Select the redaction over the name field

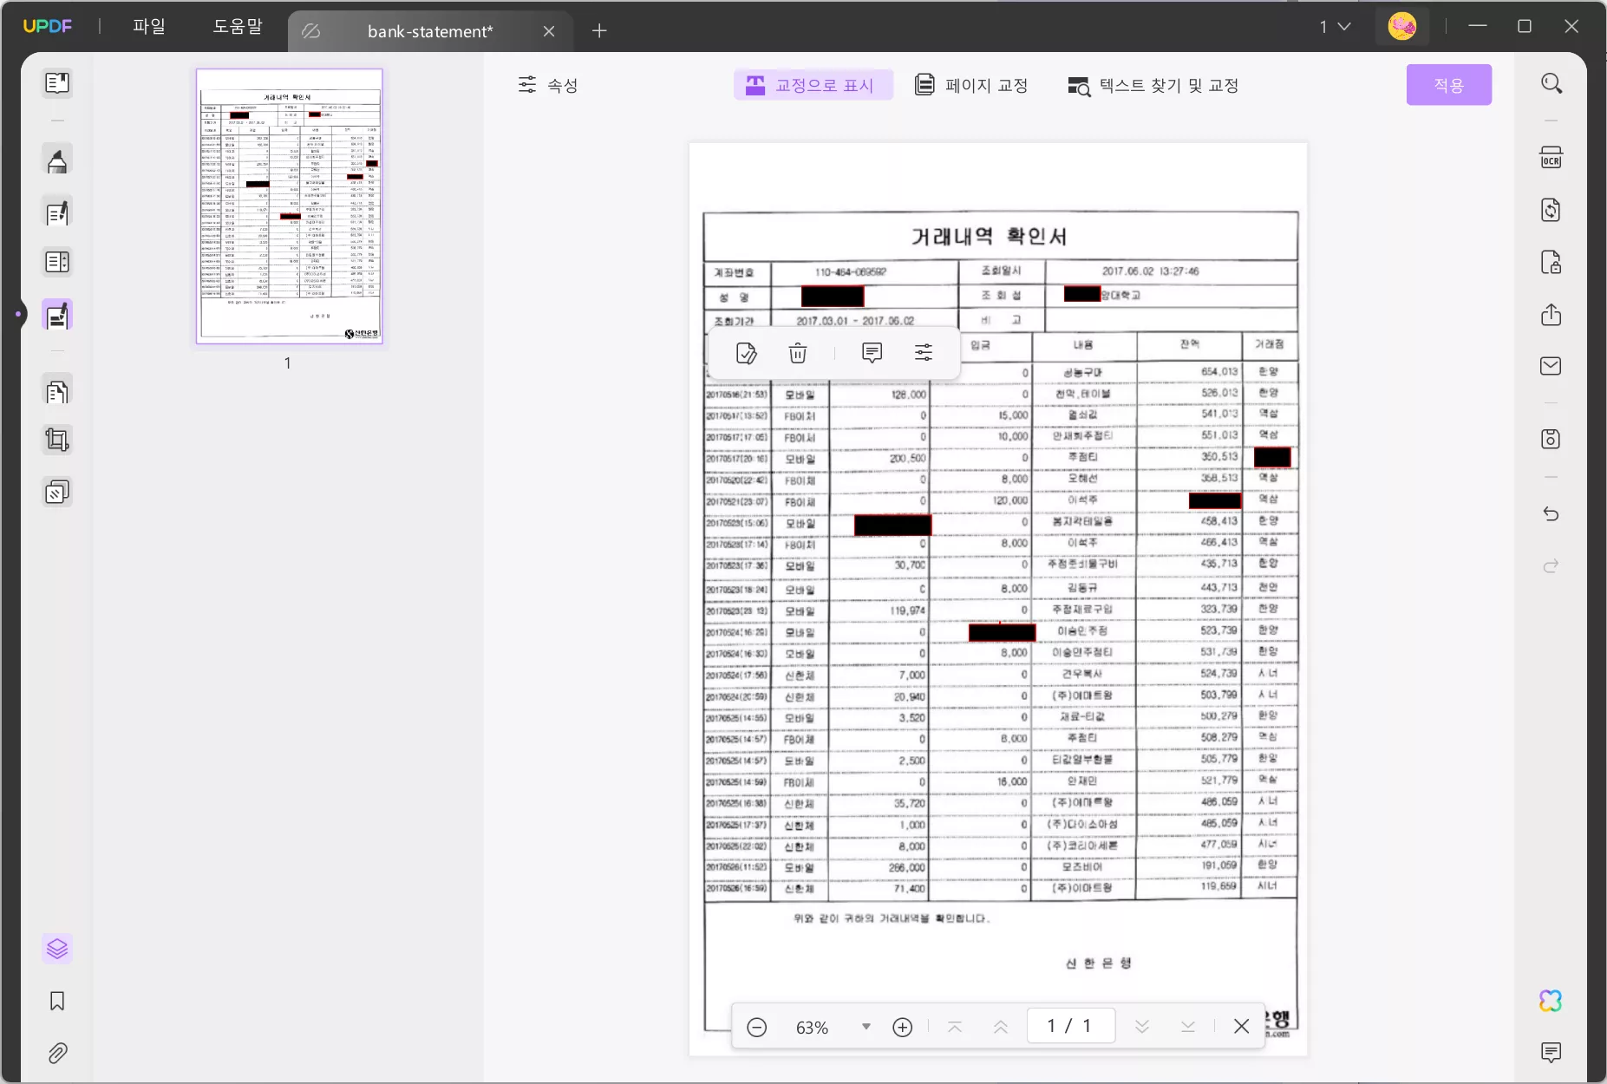pyautogui.click(x=833, y=297)
